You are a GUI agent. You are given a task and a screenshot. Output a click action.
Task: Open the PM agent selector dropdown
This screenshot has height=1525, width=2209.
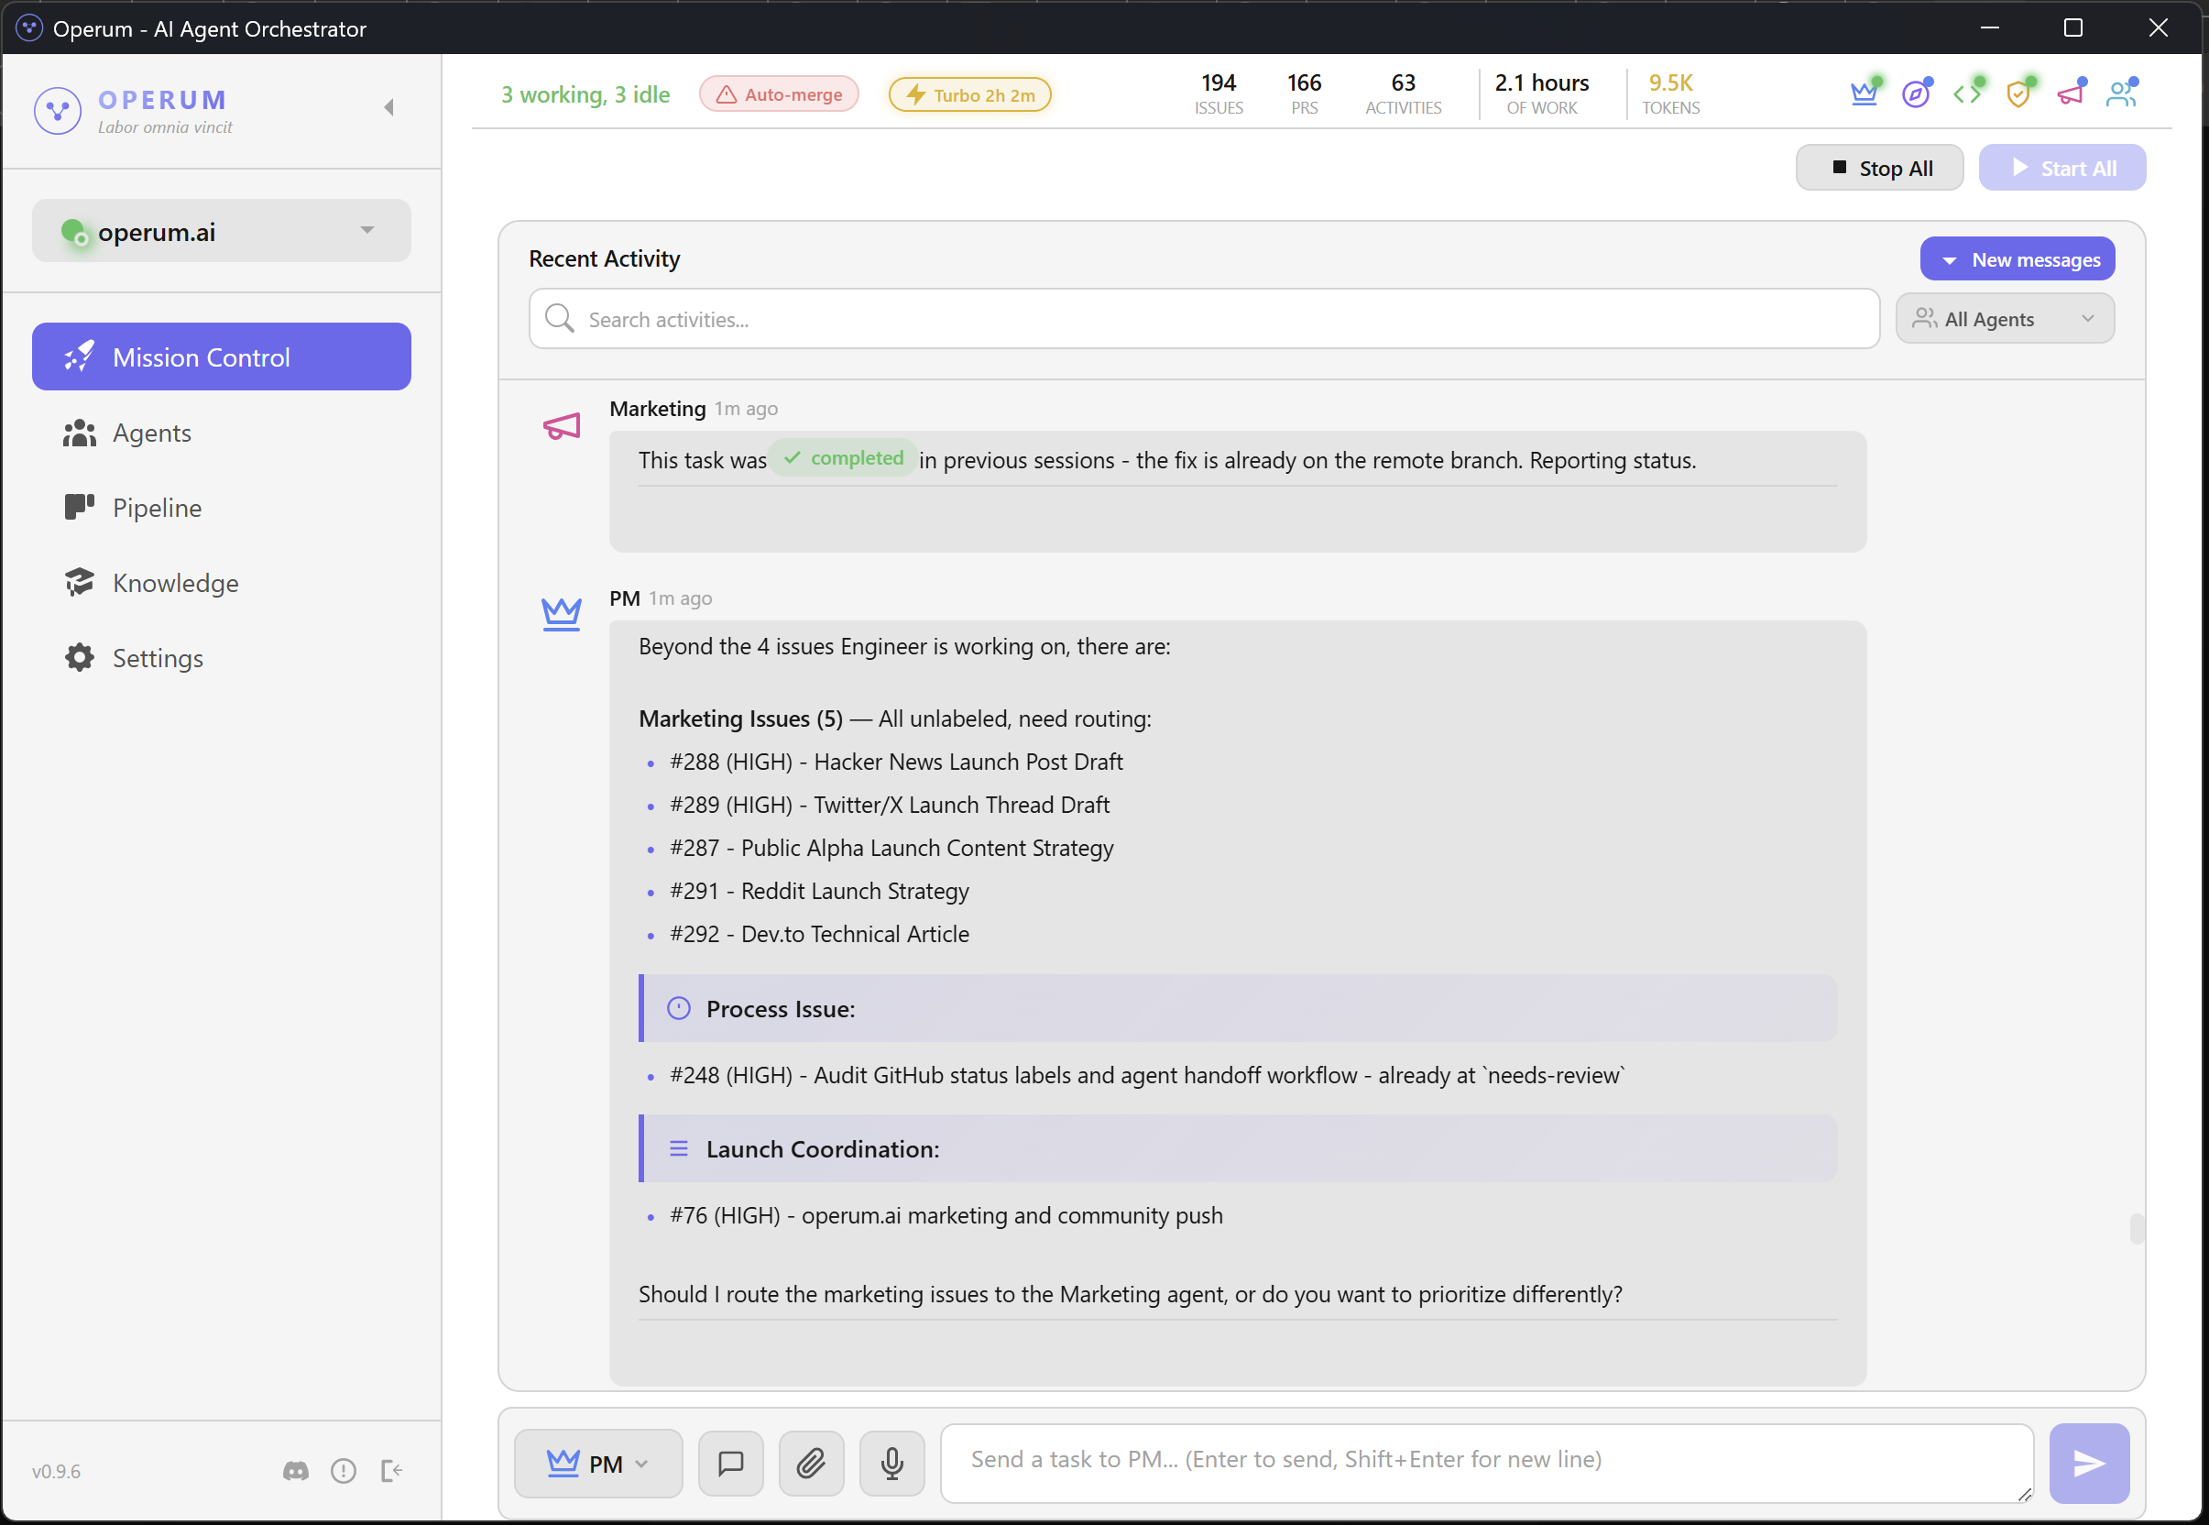pyautogui.click(x=598, y=1463)
